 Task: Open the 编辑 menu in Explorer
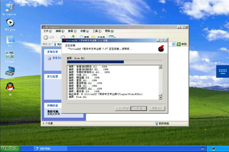point(60,31)
